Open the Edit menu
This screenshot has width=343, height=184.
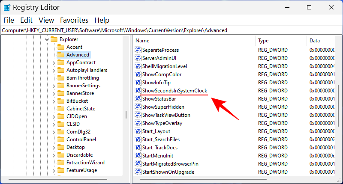click(26, 20)
